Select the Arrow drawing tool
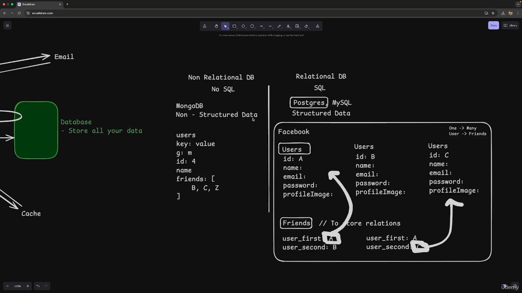Viewport: 522px width, 293px height. (x=261, y=26)
